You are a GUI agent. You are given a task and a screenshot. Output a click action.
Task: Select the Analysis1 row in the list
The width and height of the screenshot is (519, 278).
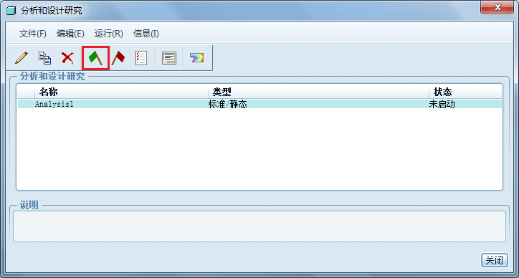point(259,105)
